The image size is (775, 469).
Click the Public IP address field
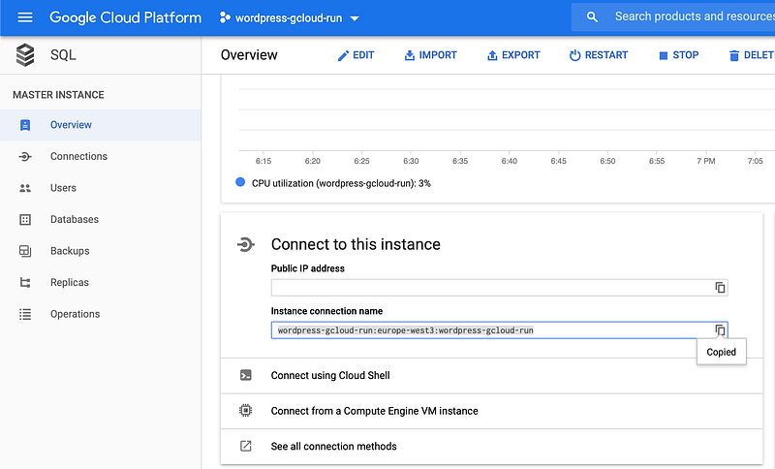coord(499,288)
